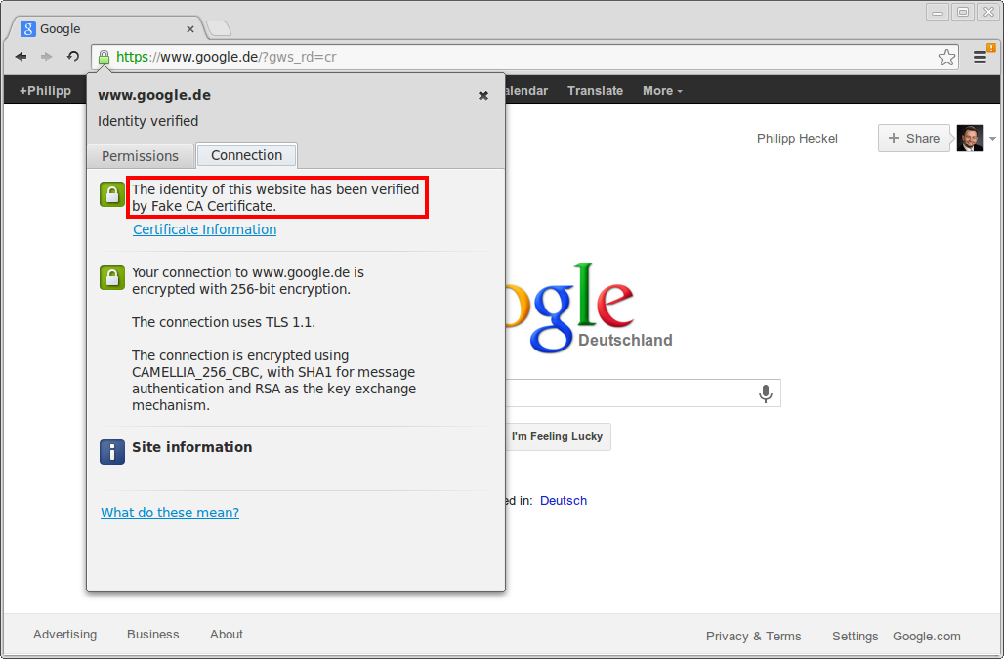Image resolution: width=1004 pixels, height=659 pixels.
Task: Click the address bar URL
Action: click(x=226, y=57)
